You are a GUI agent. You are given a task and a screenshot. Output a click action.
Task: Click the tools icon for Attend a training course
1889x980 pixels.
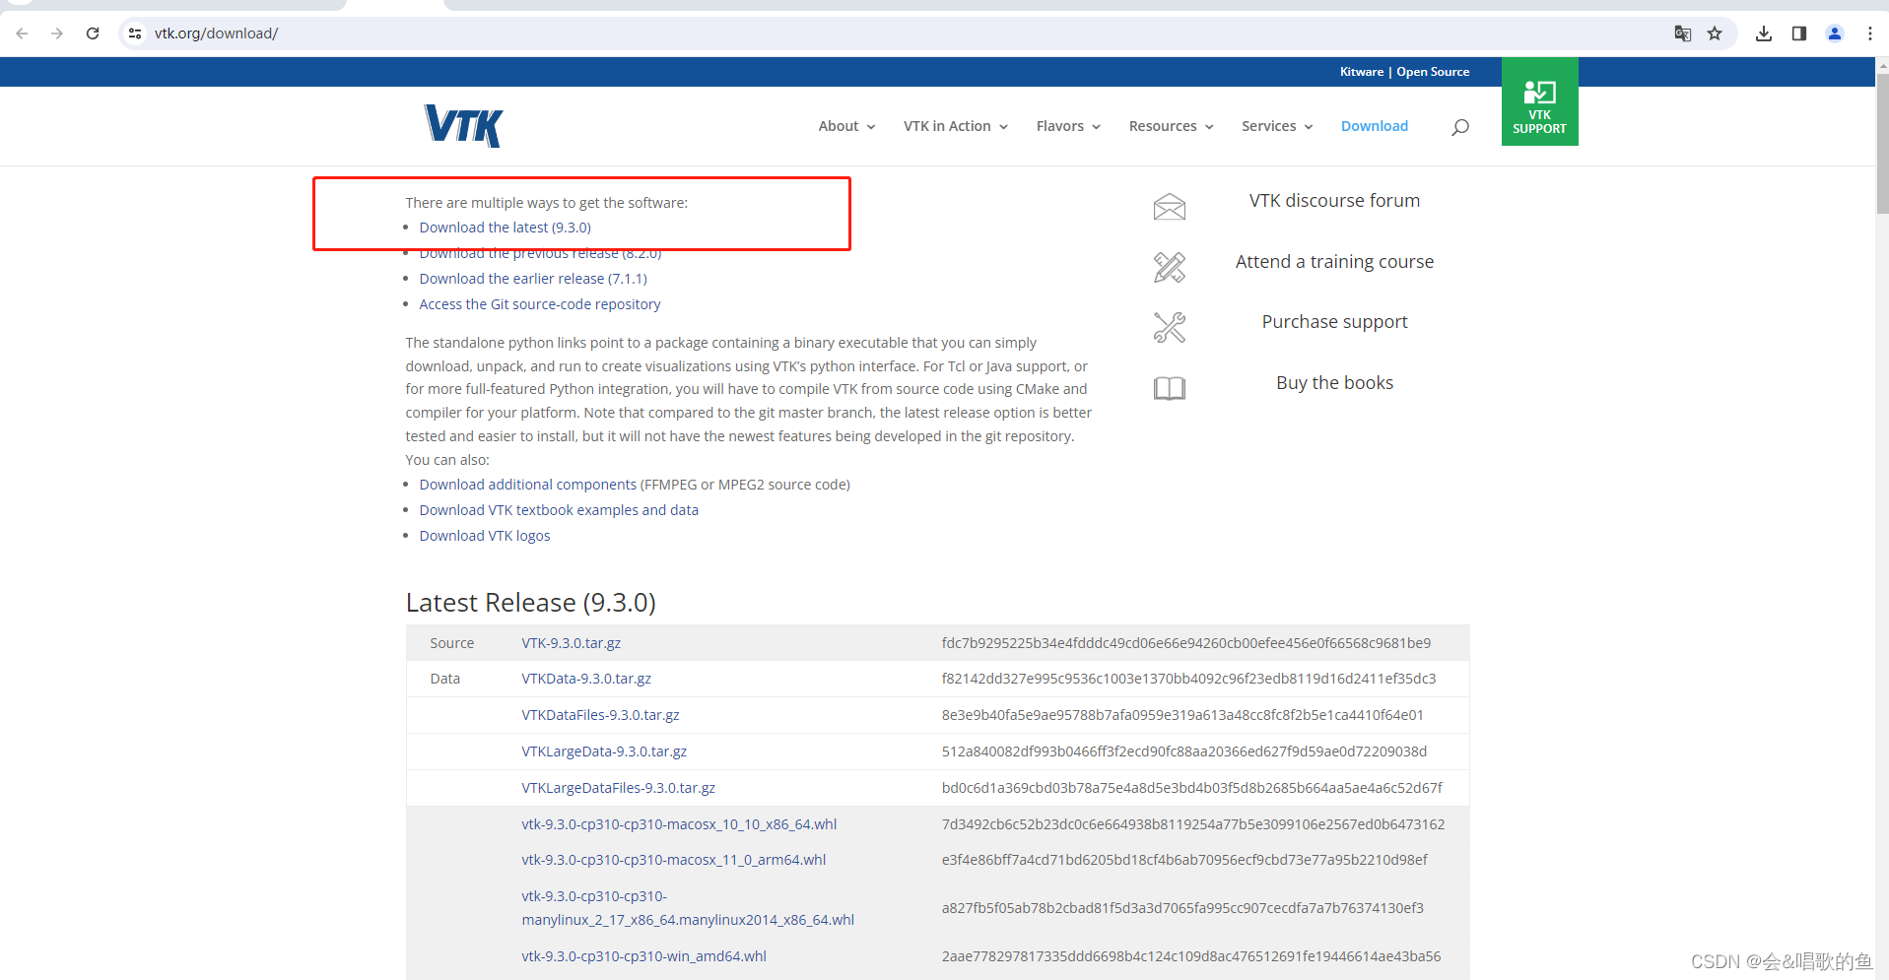pyautogui.click(x=1169, y=267)
